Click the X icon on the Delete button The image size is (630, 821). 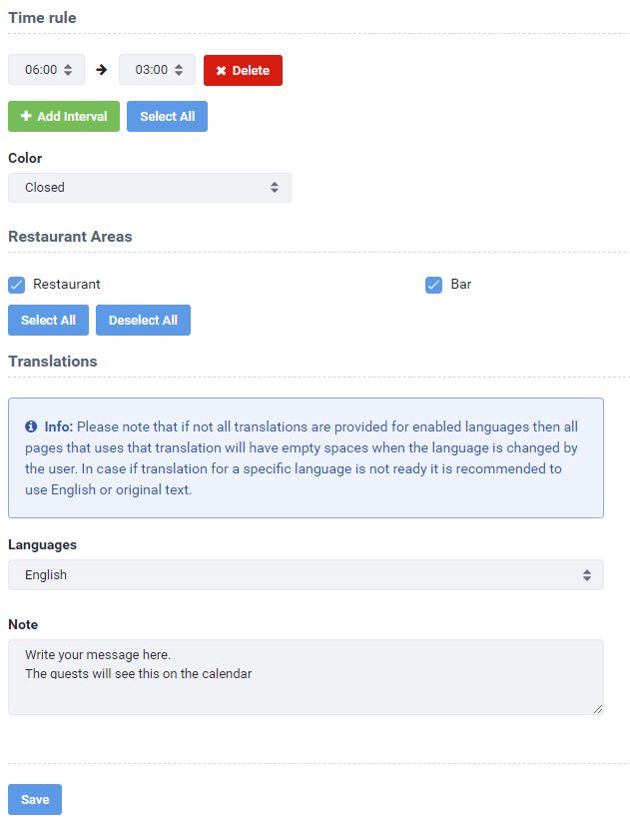[221, 70]
